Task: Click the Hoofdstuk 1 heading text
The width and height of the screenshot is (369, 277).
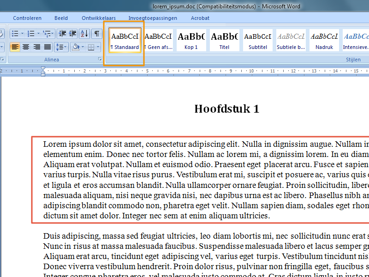Action: pos(226,109)
